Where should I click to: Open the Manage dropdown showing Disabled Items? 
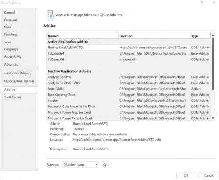pyautogui.click(x=80, y=165)
